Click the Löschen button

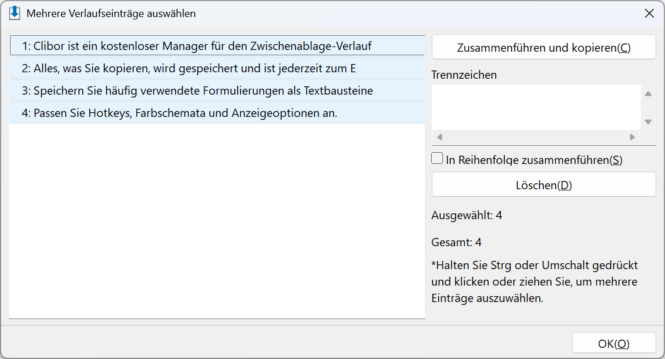point(544,185)
